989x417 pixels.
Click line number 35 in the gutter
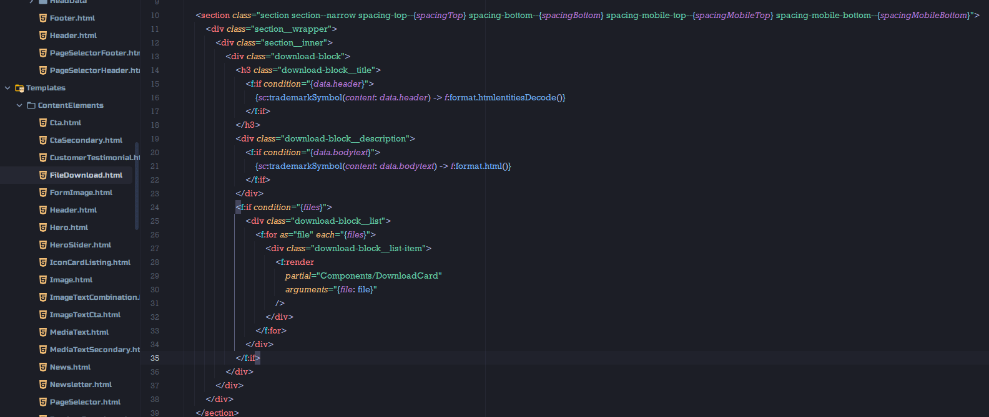[x=155, y=358]
